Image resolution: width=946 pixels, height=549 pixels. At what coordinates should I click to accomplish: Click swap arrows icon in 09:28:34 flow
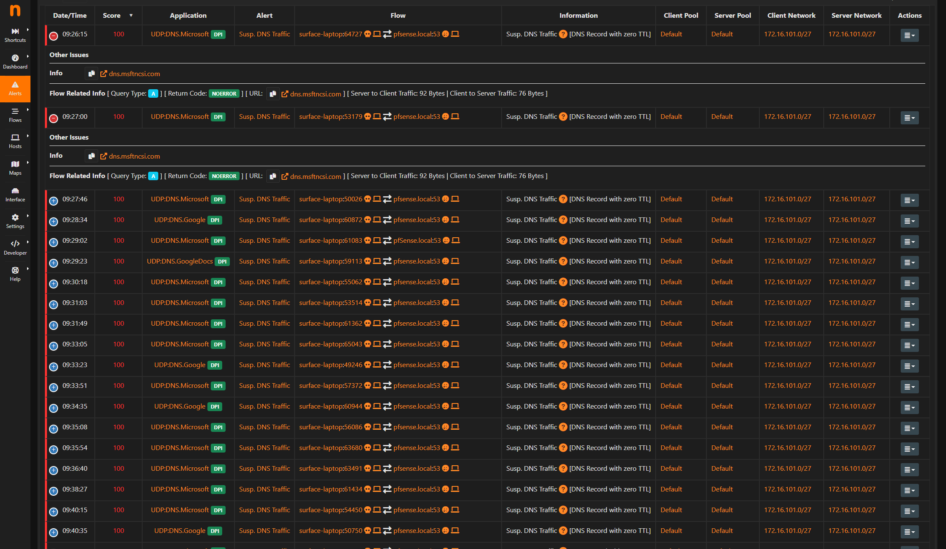tap(387, 220)
